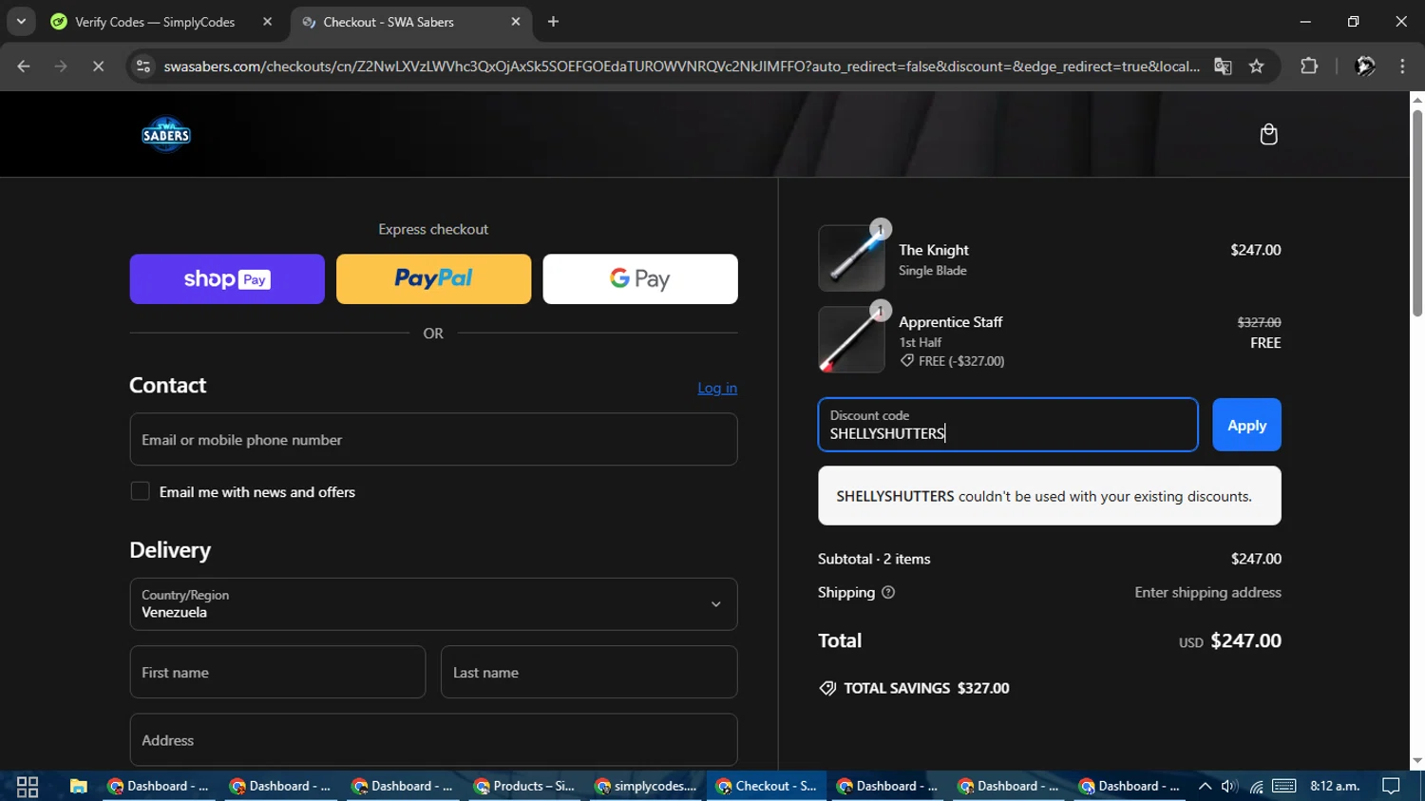Image resolution: width=1425 pixels, height=801 pixels.
Task: Open simplycodes taskbar Chrome window
Action: pos(646,786)
